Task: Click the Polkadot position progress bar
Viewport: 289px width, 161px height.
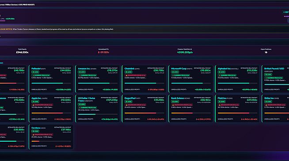Action: pyautogui.click(x=51, y=83)
